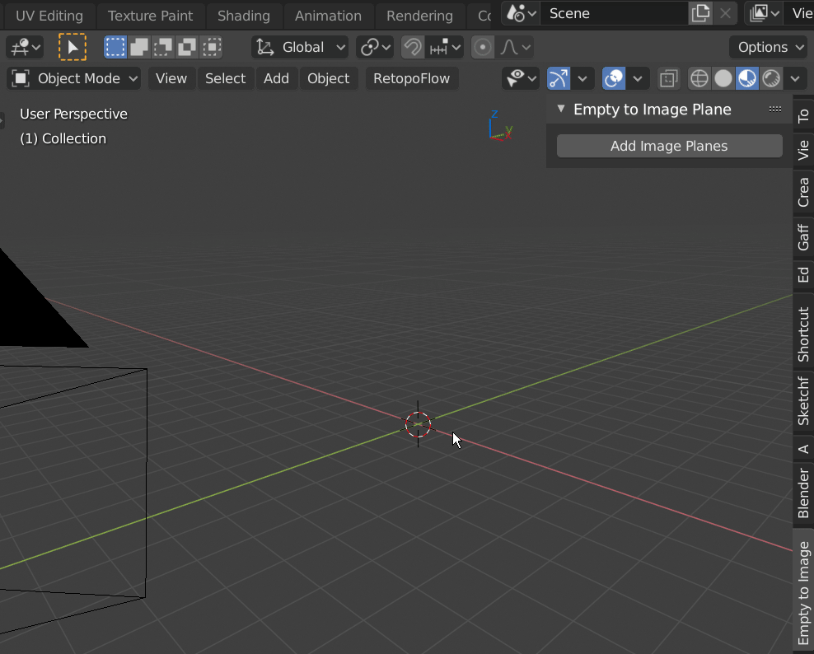Open the Object menu in the viewport

point(328,78)
